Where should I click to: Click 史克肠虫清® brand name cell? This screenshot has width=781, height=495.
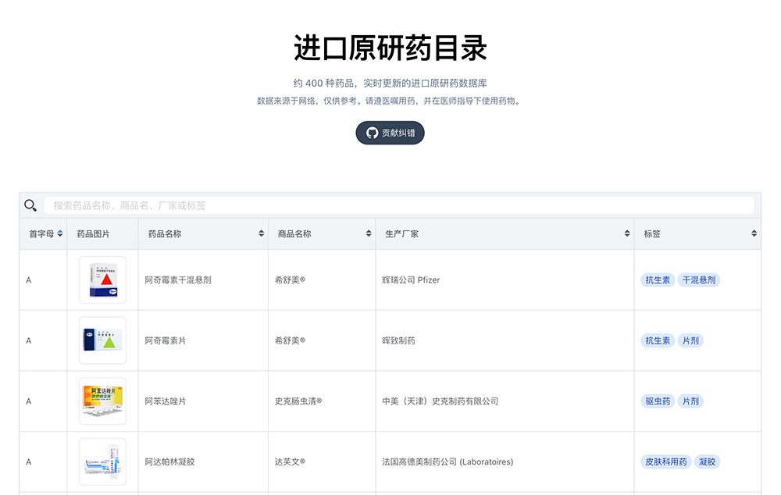pyautogui.click(x=322, y=401)
